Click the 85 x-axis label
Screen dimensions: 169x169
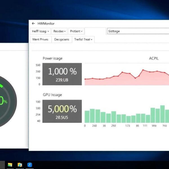pyautogui.click(x=137, y=126)
